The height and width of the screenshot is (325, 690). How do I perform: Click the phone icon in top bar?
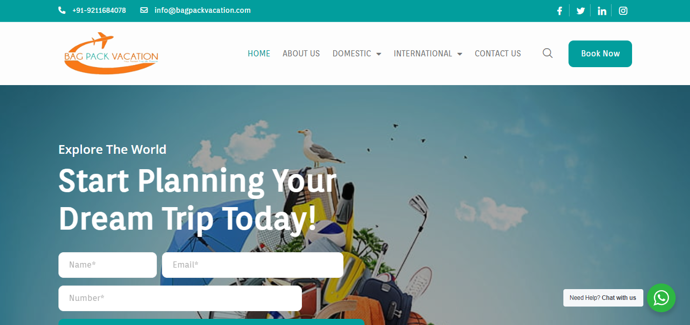pos(62,10)
